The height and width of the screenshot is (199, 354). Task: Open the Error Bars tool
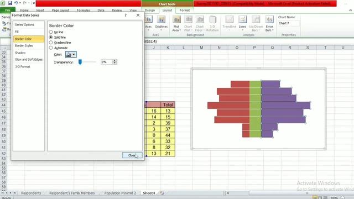click(x=269, y=23)
